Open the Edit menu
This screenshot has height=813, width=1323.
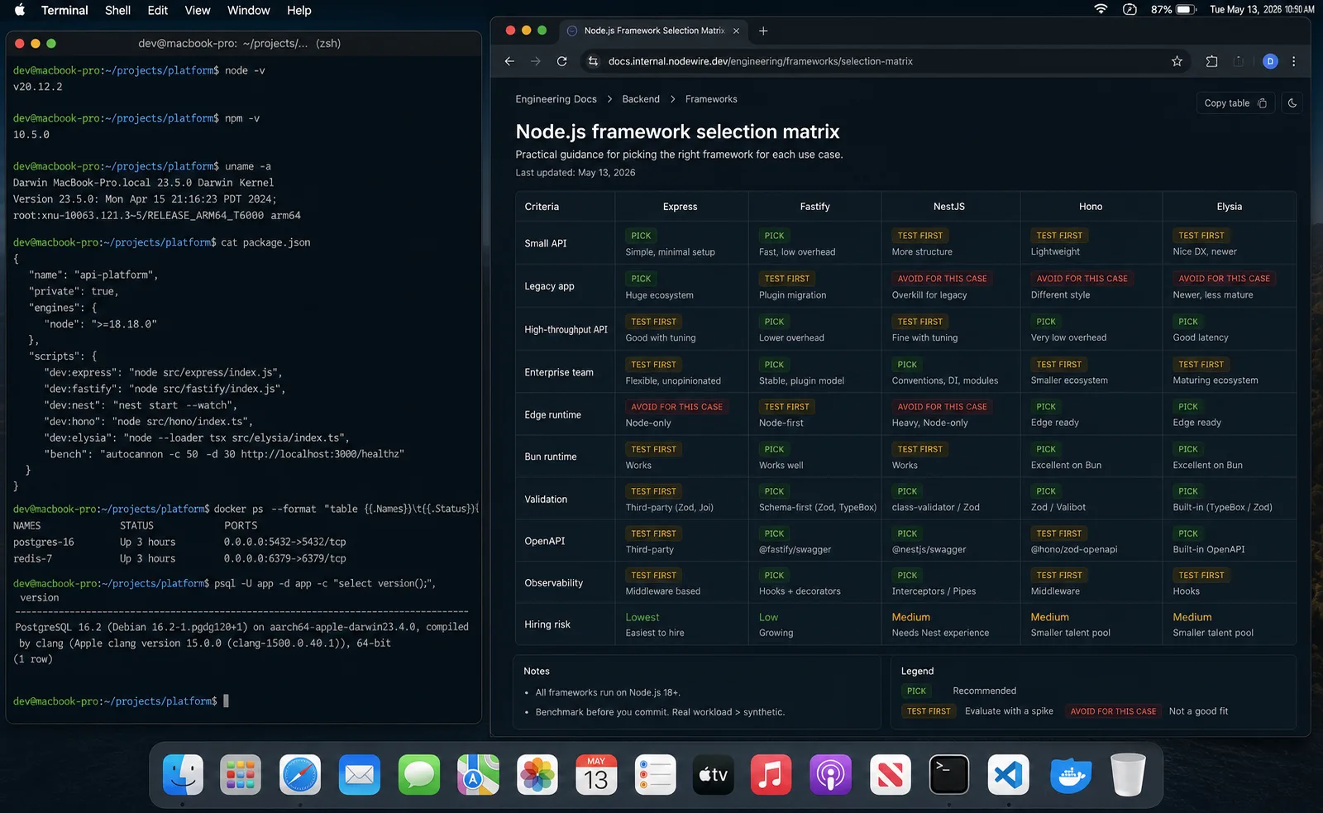[x=158, y=10]
